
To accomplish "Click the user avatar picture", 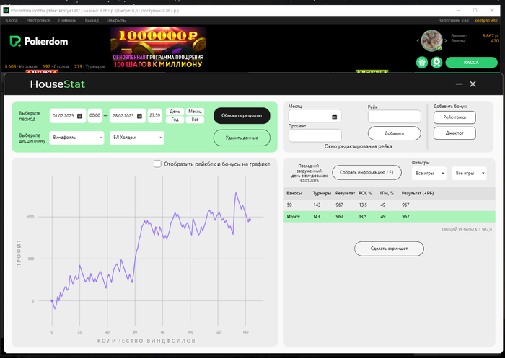I will (431, 40).
